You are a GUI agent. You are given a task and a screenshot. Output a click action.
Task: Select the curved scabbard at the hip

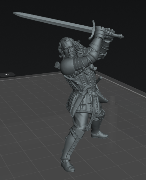click(103, 98)
